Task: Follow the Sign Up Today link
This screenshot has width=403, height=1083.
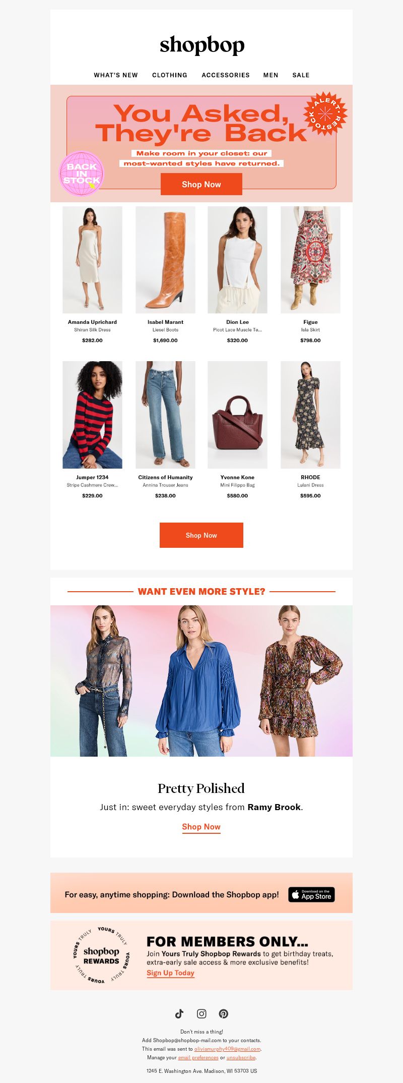Action: [x=170, y=973]
